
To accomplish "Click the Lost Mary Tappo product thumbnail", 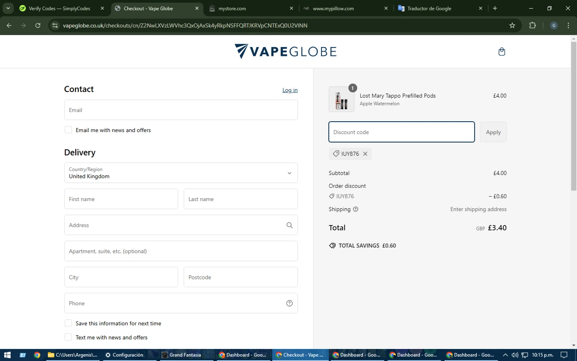I will (x=342, y=99).
